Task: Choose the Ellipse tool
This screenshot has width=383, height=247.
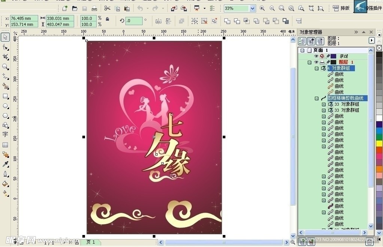Action: 5,106
